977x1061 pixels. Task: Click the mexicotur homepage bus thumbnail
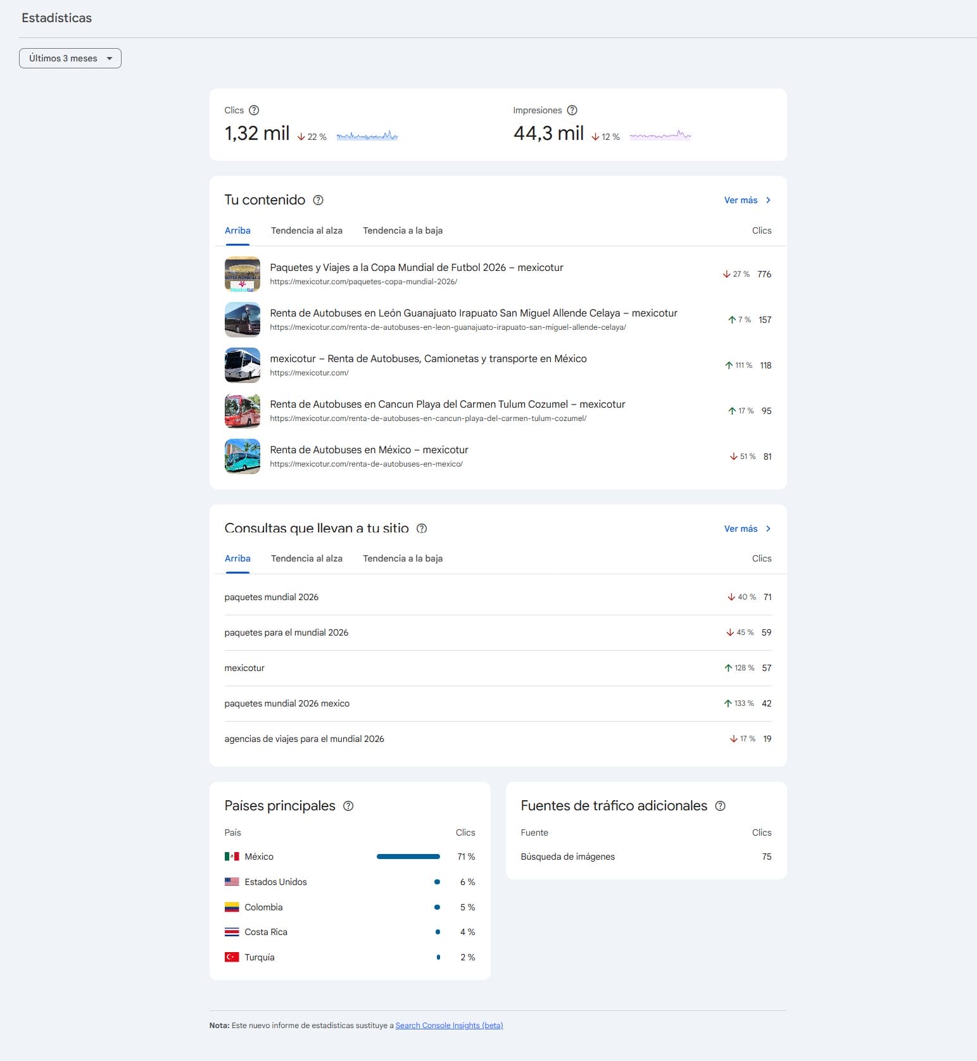coord(243,365)
